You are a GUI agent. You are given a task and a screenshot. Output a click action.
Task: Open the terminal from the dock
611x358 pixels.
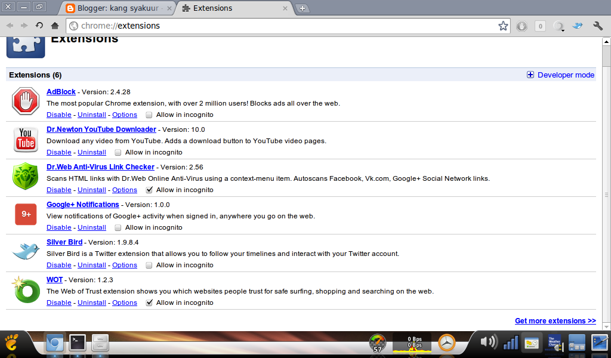pos(78,343)
